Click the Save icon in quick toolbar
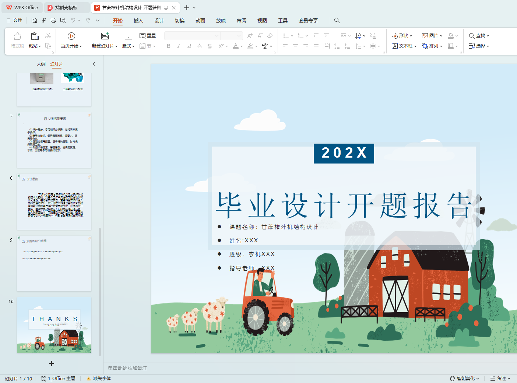Screen dimensions: 517x383 click(x=34, y=20)
